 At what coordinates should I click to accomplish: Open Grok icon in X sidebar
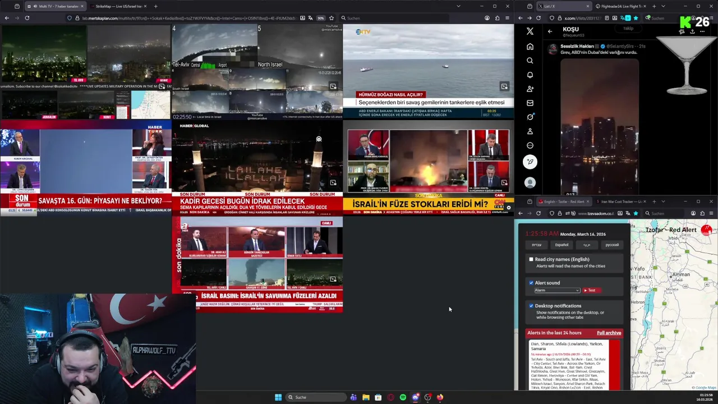click(530, 117)
